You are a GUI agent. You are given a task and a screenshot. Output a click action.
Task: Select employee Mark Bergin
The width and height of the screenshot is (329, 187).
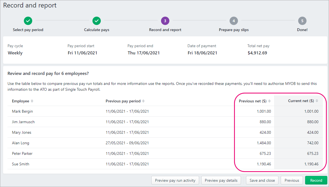click(22, 111)
